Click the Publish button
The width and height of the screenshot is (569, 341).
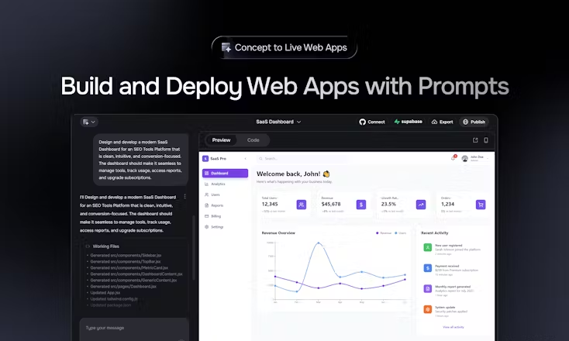474,122
